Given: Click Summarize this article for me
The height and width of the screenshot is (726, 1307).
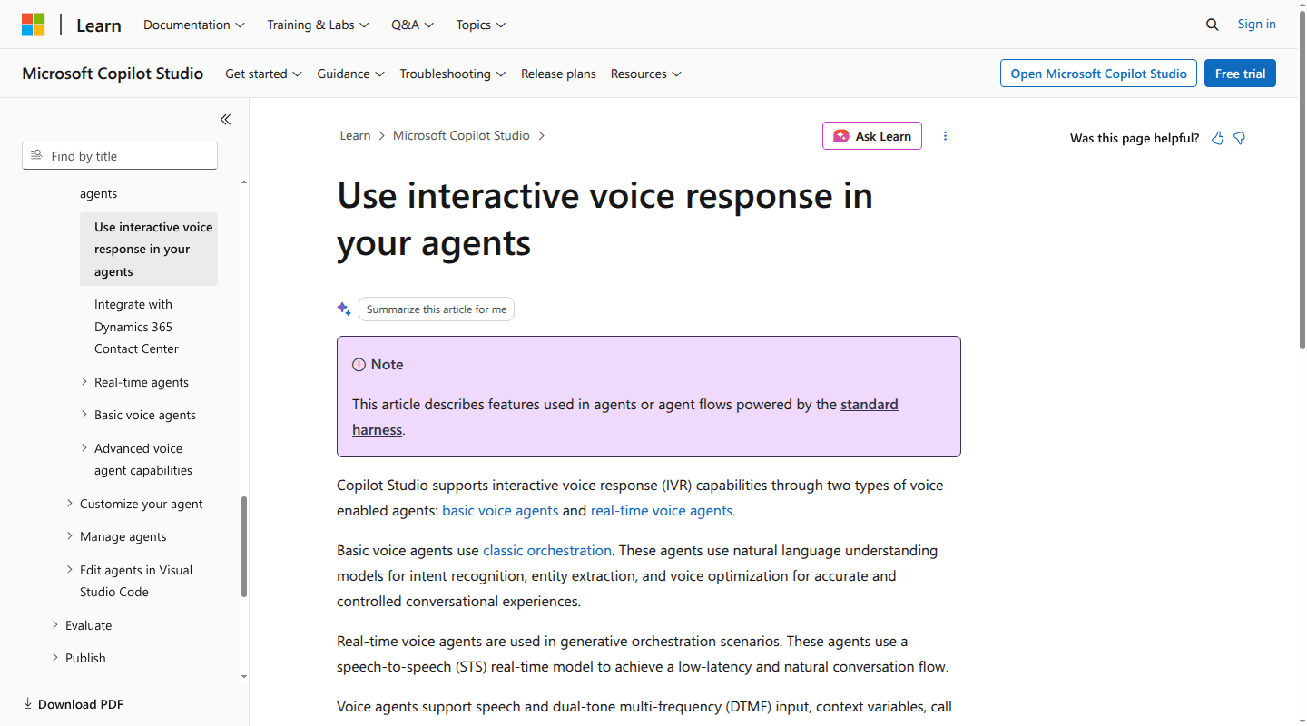Looking at the screenshot, I should (437, 309).
